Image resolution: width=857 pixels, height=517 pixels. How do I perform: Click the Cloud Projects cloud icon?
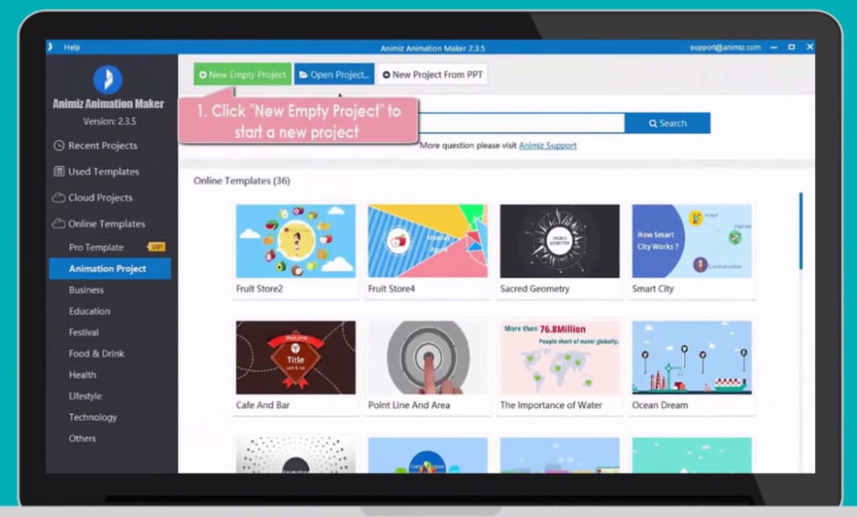click(59, 198)
